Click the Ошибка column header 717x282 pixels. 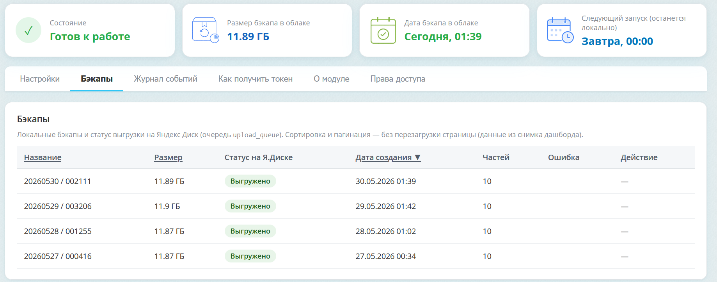pyautogui.click(x=564, y=157)
